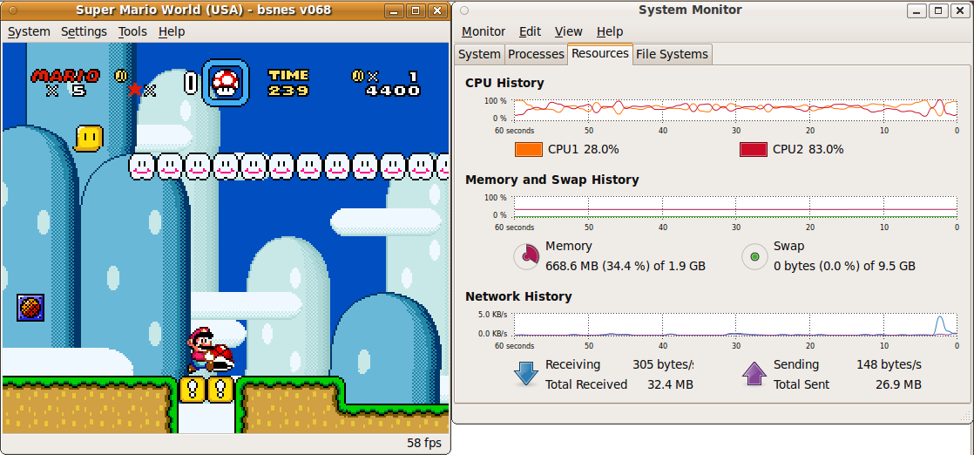Click the MARIO x 5 lives counter
Viewport: 974px width, 455px height.
[x=65, y=83]
